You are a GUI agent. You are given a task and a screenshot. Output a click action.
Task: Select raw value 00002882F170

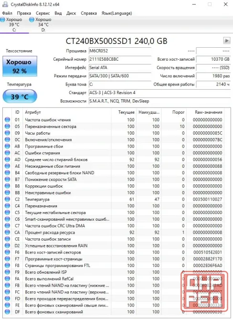(x=208, y=259)
